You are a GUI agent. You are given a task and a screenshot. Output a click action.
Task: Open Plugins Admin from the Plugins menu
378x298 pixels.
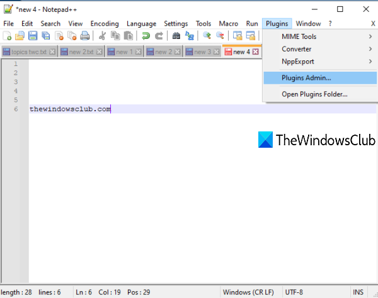tap(320, 78)
